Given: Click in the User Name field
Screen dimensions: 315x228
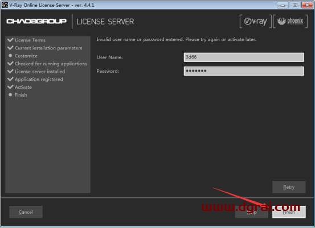Looking at the screenshot, I should tap(244, 57).
